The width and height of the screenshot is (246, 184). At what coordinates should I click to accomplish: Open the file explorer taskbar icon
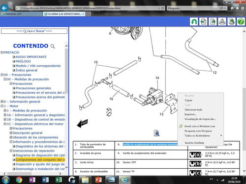(85, 180)
